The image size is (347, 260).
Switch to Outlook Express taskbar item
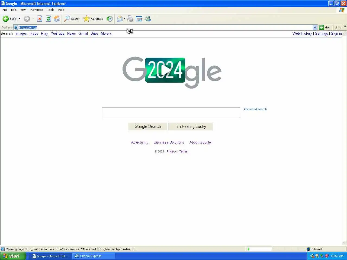94,256
